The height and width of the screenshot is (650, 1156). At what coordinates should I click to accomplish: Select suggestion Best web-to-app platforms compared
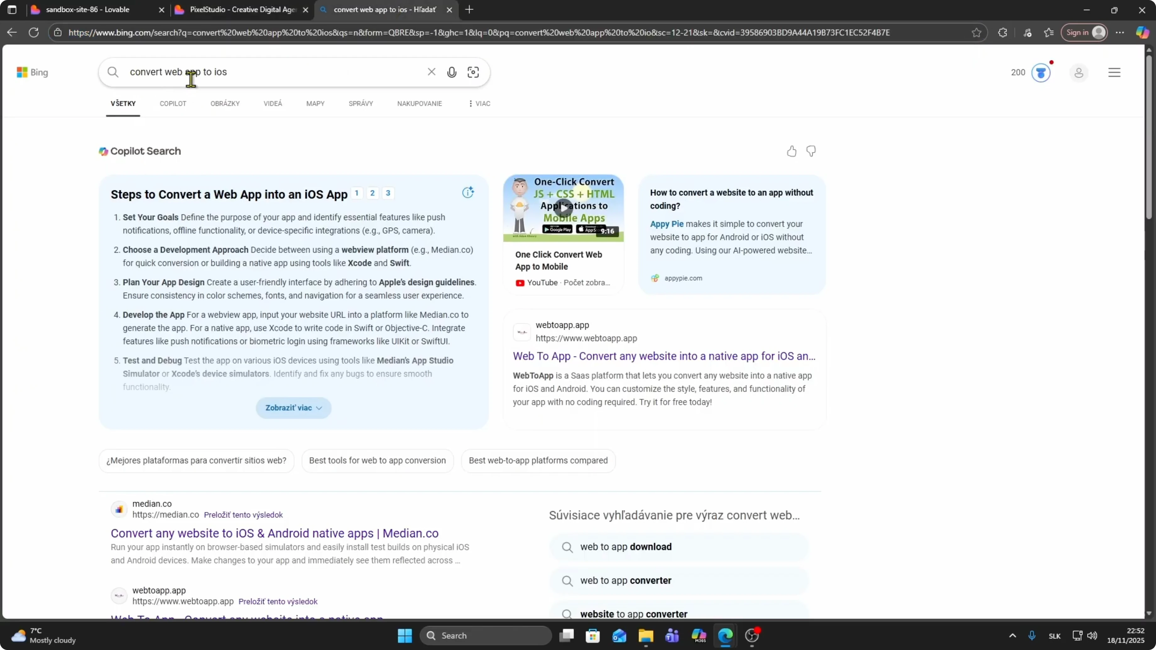538,461
